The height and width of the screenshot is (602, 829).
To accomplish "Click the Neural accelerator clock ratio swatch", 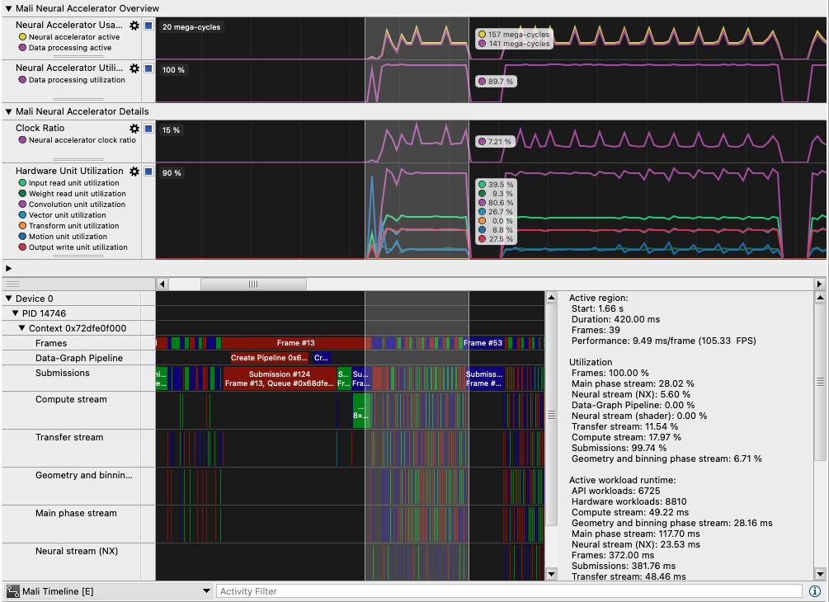I will tap(22, 140).
